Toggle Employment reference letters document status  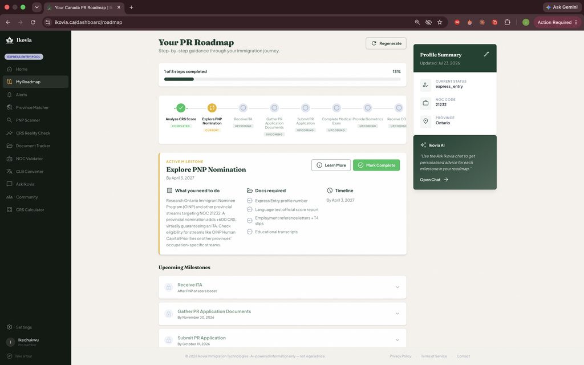250,221
